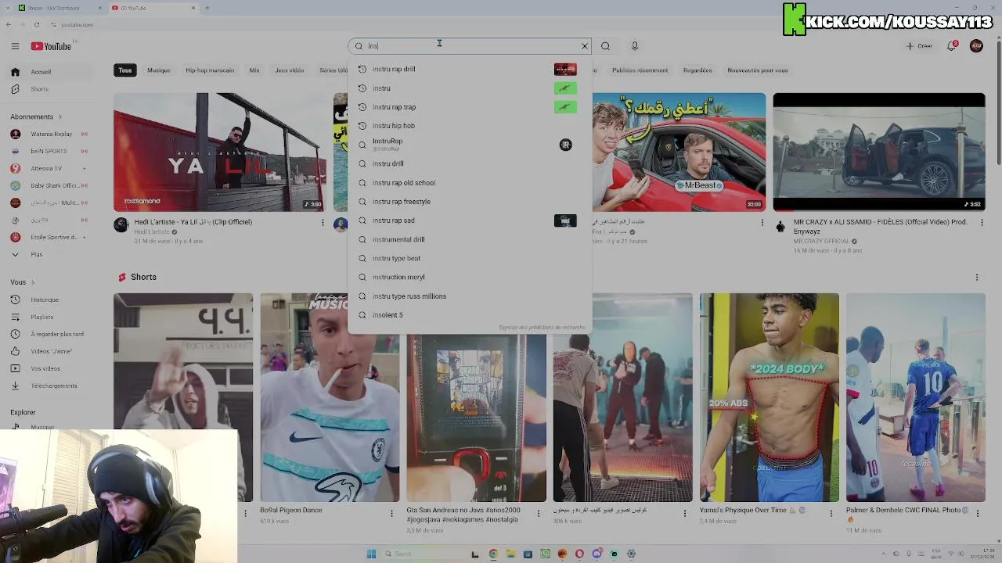Screen dimensions: 1002x563
Task: Choose suggestion "instru hip hob"
Action: click(470, 126)
